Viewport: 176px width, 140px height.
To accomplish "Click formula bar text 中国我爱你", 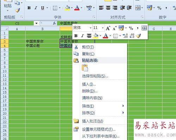I will [x=69, y=23].
